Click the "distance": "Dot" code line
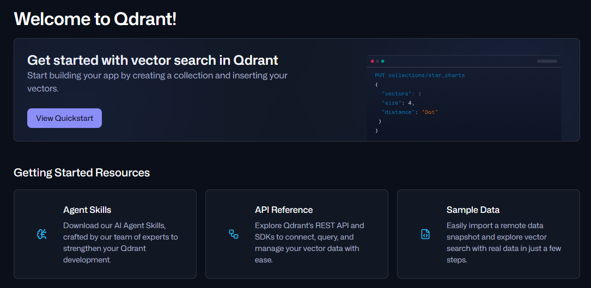Image resolution: width=591 pixels, height=288 pixels. coord(410,112)
